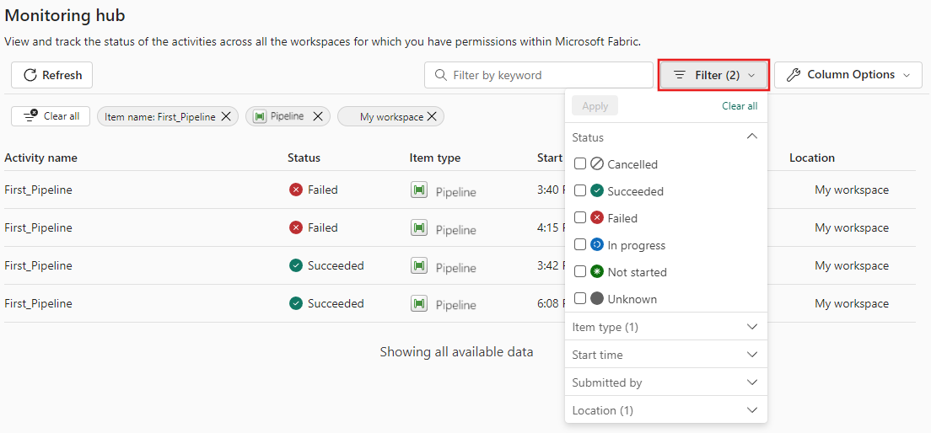Image resolution: width=931 pixels, height=433 pixels.
Task: Collapse the Status filter section
Action: [751, 136]
